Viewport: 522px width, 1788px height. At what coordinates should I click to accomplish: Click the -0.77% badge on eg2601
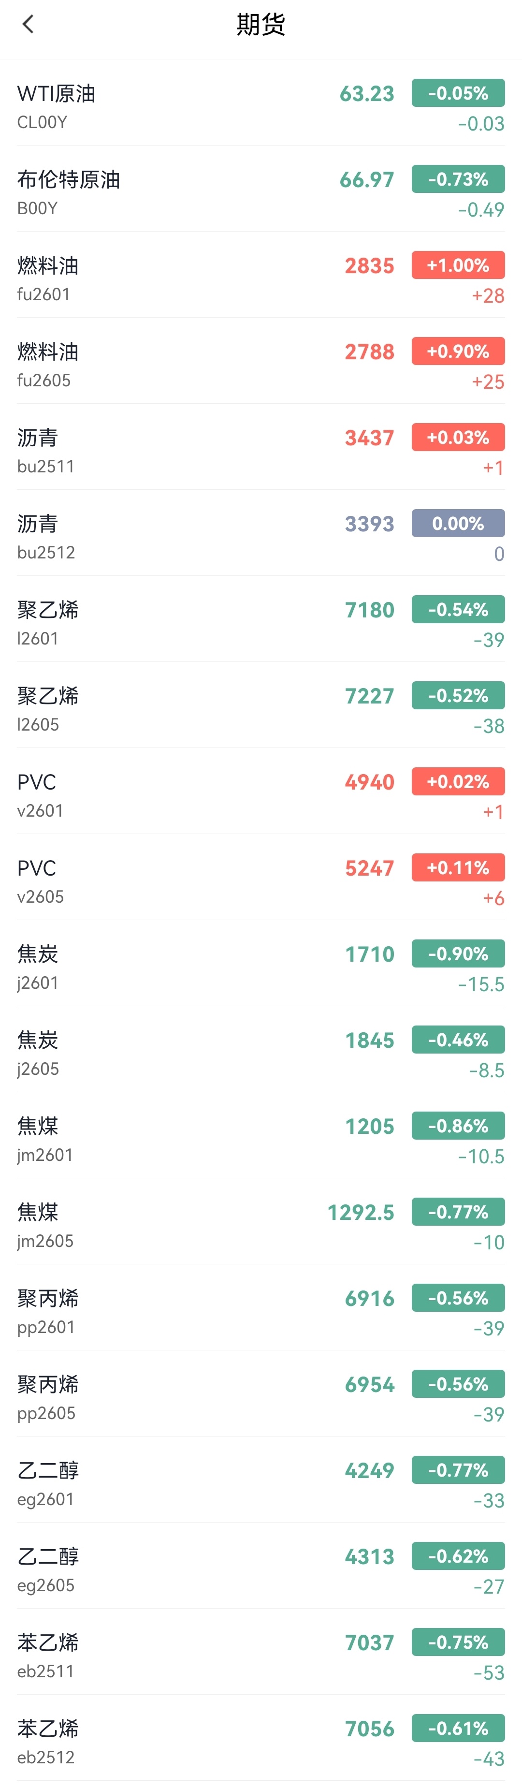(457, 1470)
